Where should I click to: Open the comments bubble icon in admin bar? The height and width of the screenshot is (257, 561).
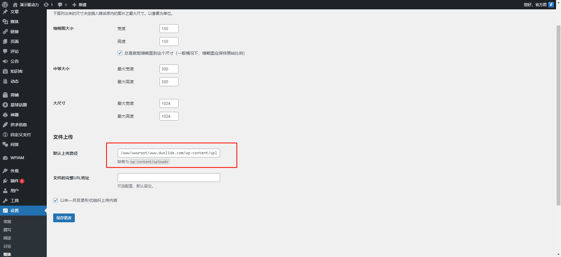pos(60,5)
